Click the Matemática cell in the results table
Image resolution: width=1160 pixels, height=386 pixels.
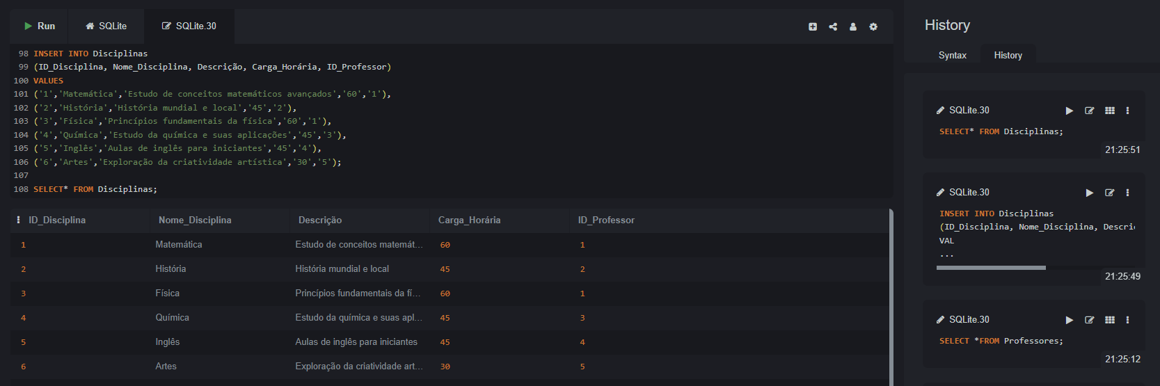179,245
